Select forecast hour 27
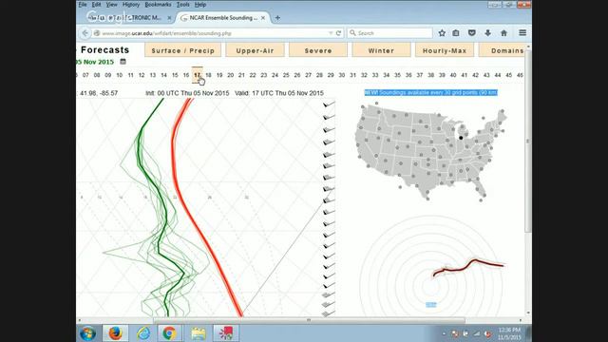The width and height of the screenshot is (608, 342). (308, 75)
